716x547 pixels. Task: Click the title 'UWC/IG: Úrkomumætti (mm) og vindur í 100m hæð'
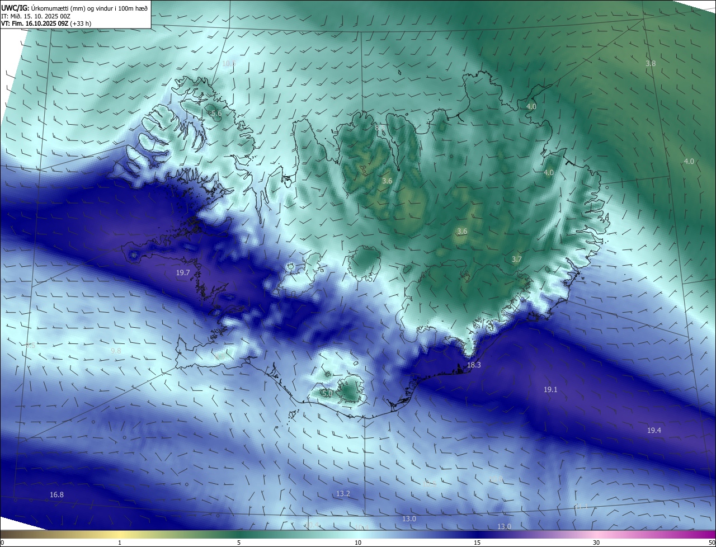click(x=74, y=8)
